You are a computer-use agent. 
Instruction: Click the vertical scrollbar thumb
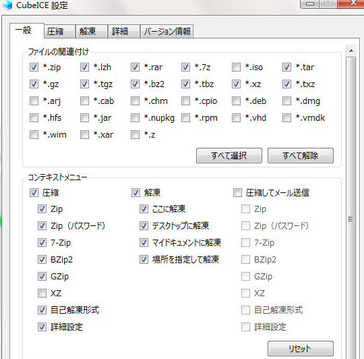[x=351, y=208]
